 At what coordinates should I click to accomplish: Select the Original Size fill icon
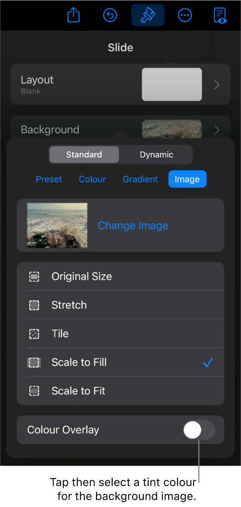(x=34, y=276)
